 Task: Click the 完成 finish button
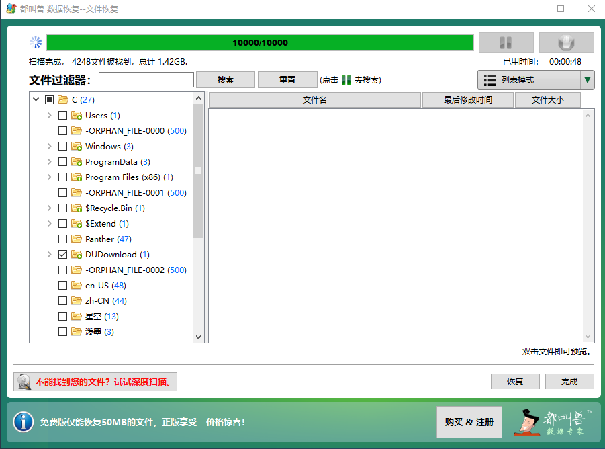(569, 381)
